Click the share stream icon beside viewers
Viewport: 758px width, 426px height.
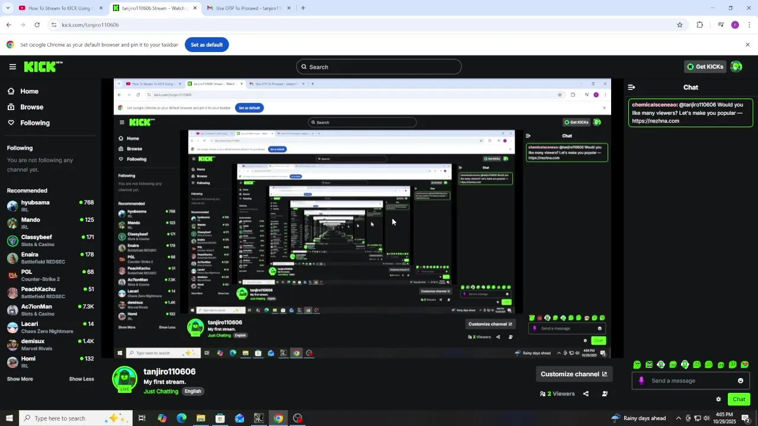[586, 393]
